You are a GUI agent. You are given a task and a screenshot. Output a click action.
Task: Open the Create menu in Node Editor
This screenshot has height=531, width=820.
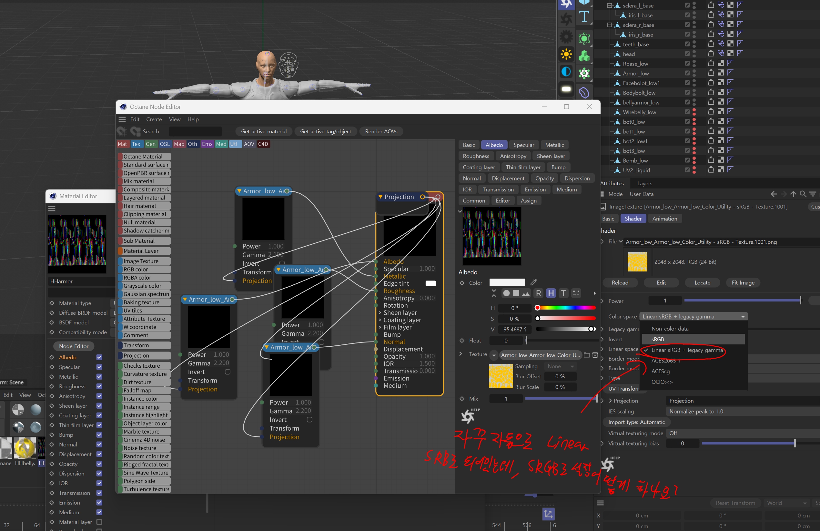[154, 119]
